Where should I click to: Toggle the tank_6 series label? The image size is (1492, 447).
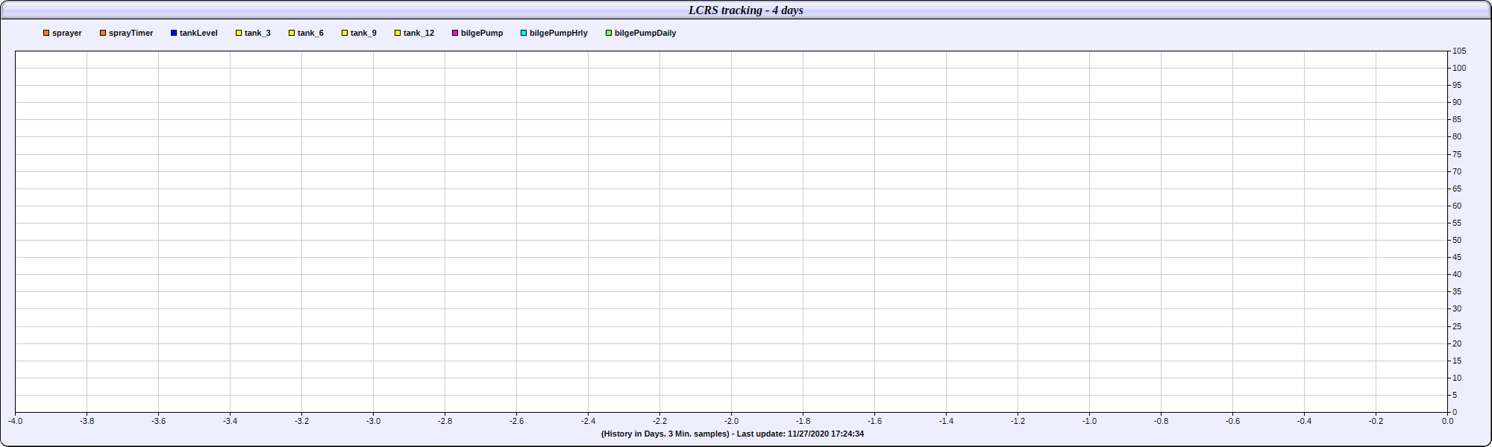(x=310, y=33)
